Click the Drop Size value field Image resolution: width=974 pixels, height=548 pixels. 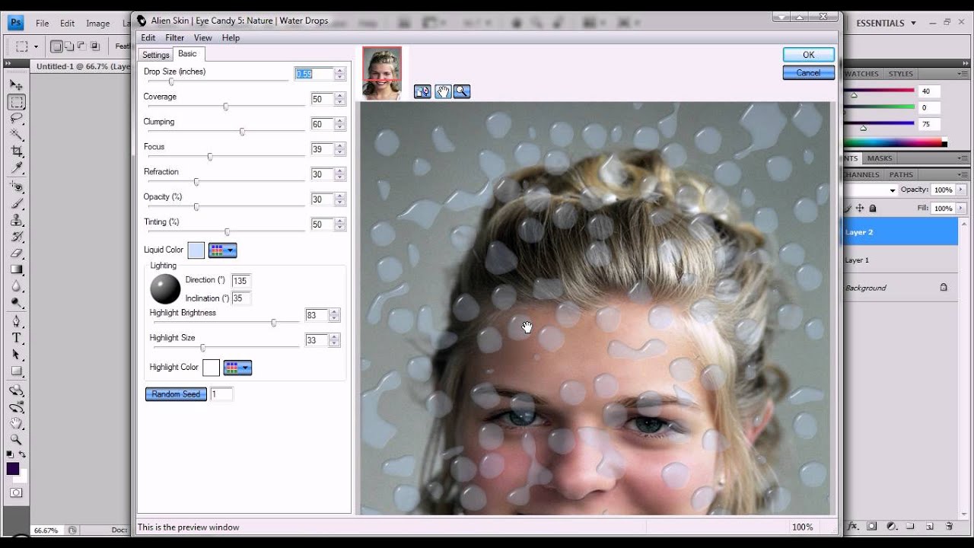coord(314,74)
